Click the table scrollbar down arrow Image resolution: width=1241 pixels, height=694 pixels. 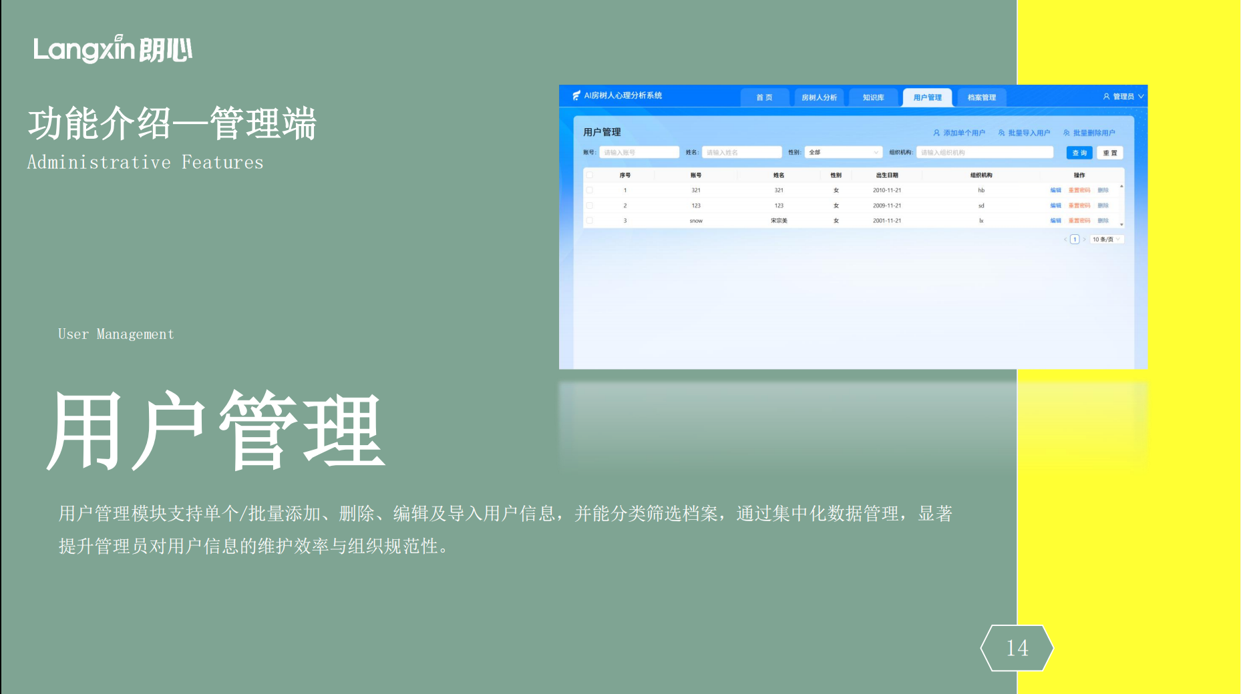(1121, 225)
